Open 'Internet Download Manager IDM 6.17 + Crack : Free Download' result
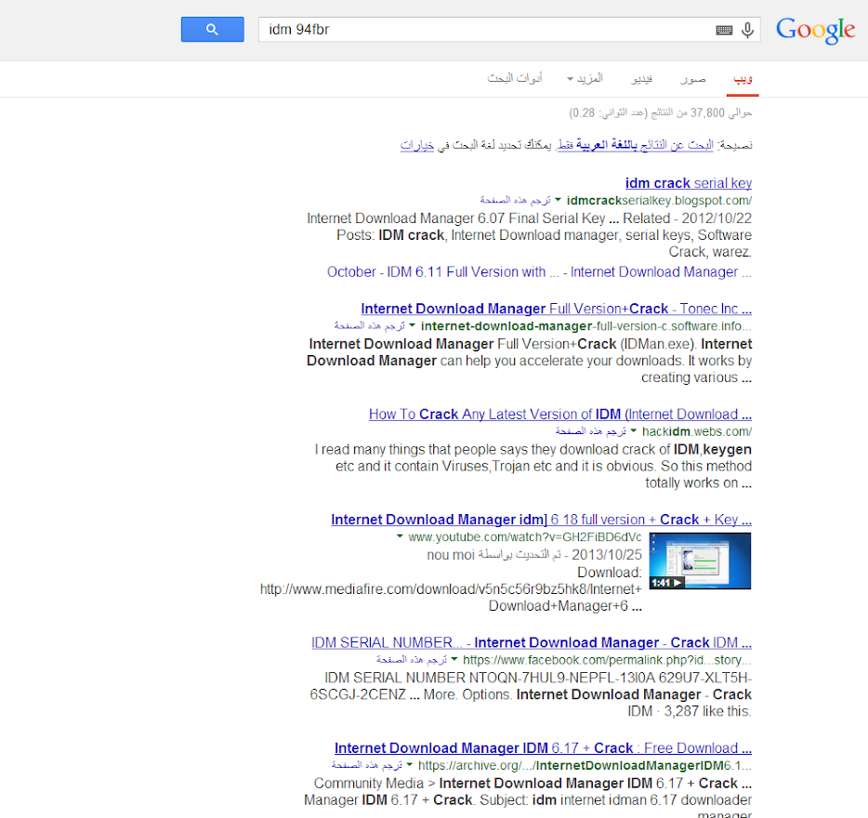Image resolution: width=868 pixels, height=818 pixels. coord(543,748)
